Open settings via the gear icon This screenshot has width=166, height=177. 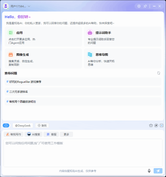[139, 6]
